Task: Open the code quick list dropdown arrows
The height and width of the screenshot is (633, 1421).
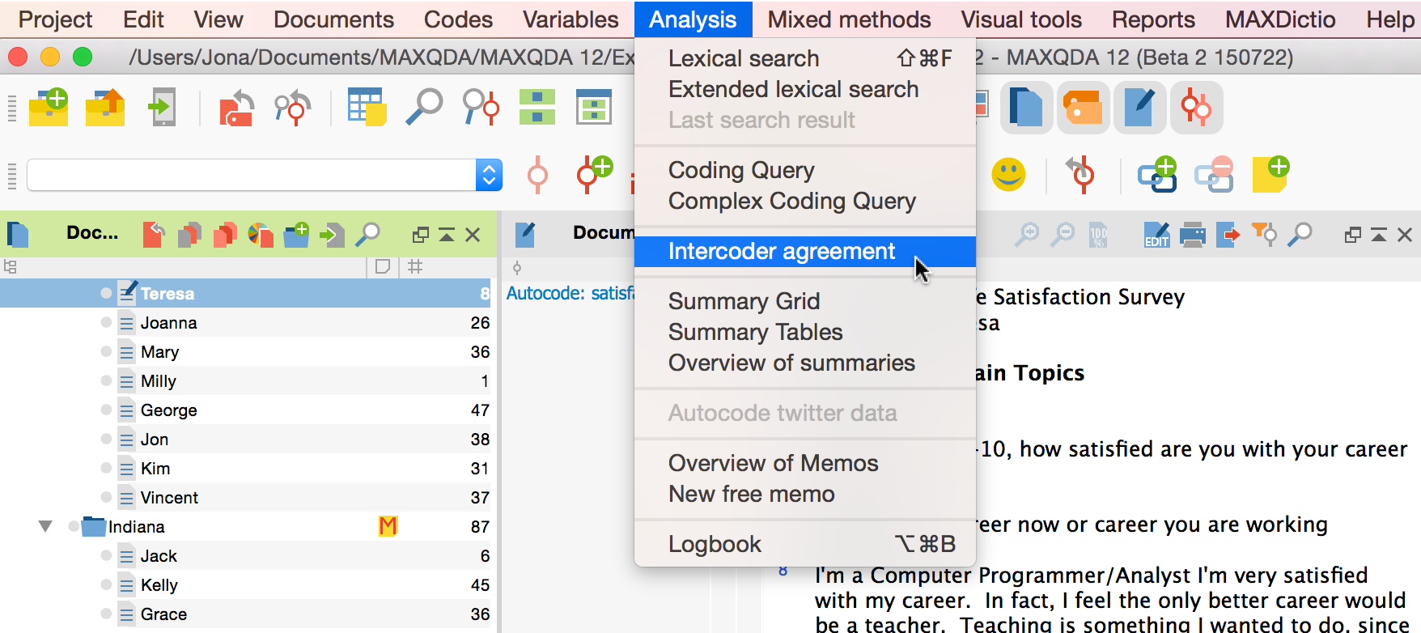Action: click(x=489, y=175)
